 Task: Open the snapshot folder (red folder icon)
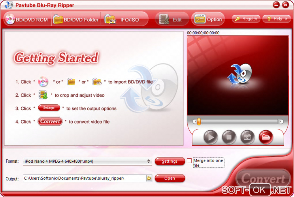266,137
